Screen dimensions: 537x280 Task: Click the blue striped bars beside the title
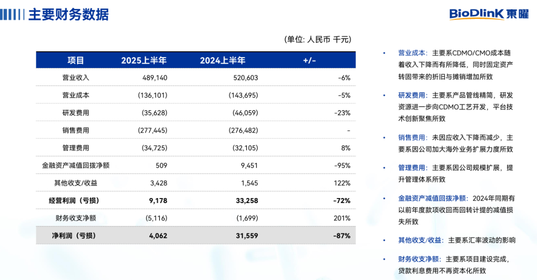click(x=12, y=14)
